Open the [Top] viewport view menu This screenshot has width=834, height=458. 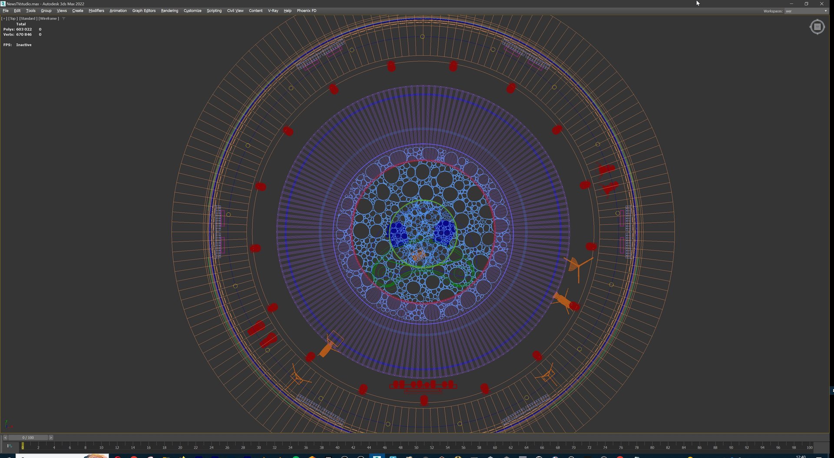click(13, 19)
